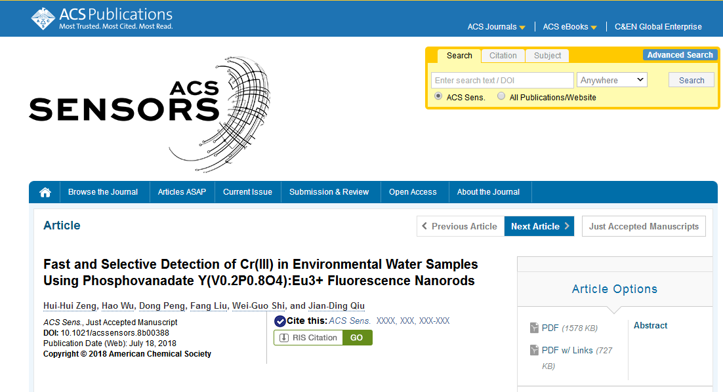The image size is (723, 392).
Task: Open author Jian-Ding Qiu link
Action: (336, 306)
